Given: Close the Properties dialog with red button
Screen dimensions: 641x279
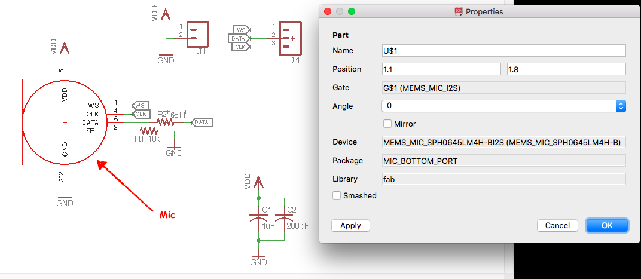Looking at the screenshot, I should point(327,11).
